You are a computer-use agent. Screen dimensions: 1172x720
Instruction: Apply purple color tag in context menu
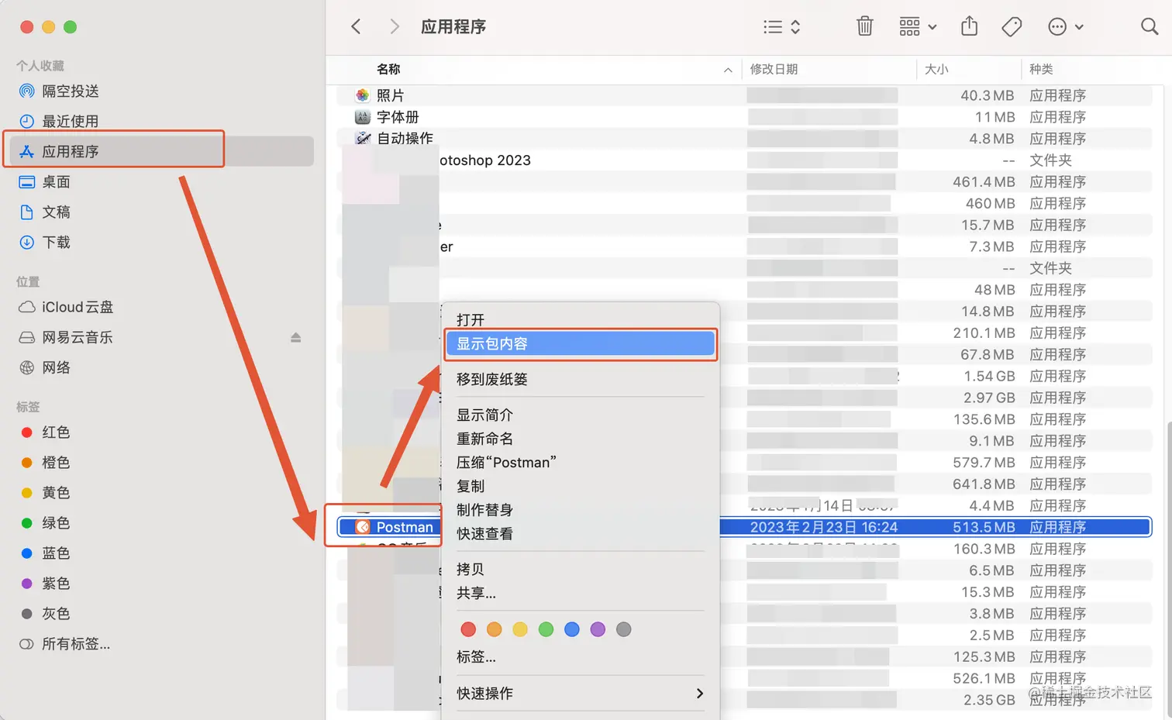pos(598,629)
